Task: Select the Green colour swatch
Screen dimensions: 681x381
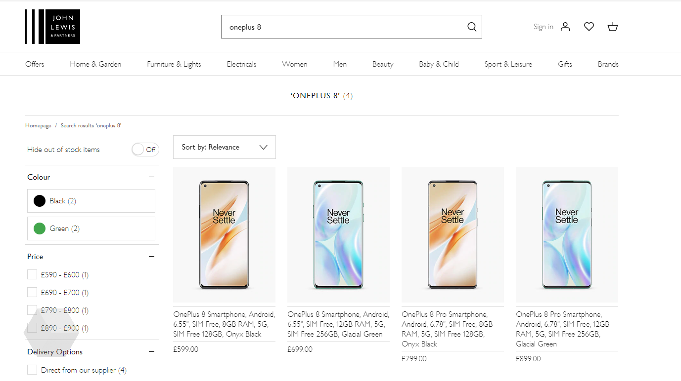Action: [x=91, y=228]
